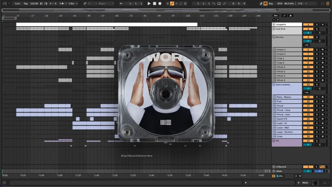The image size is (332, 187).
Task: Click the Tap tempo button
Action: 26,4
